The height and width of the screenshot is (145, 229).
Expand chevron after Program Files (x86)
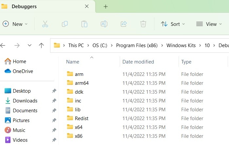tap(162, 45)
